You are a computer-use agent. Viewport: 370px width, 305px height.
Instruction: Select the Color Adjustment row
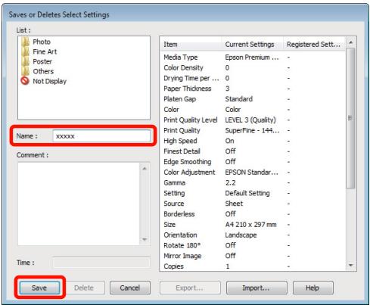(252, 173)
